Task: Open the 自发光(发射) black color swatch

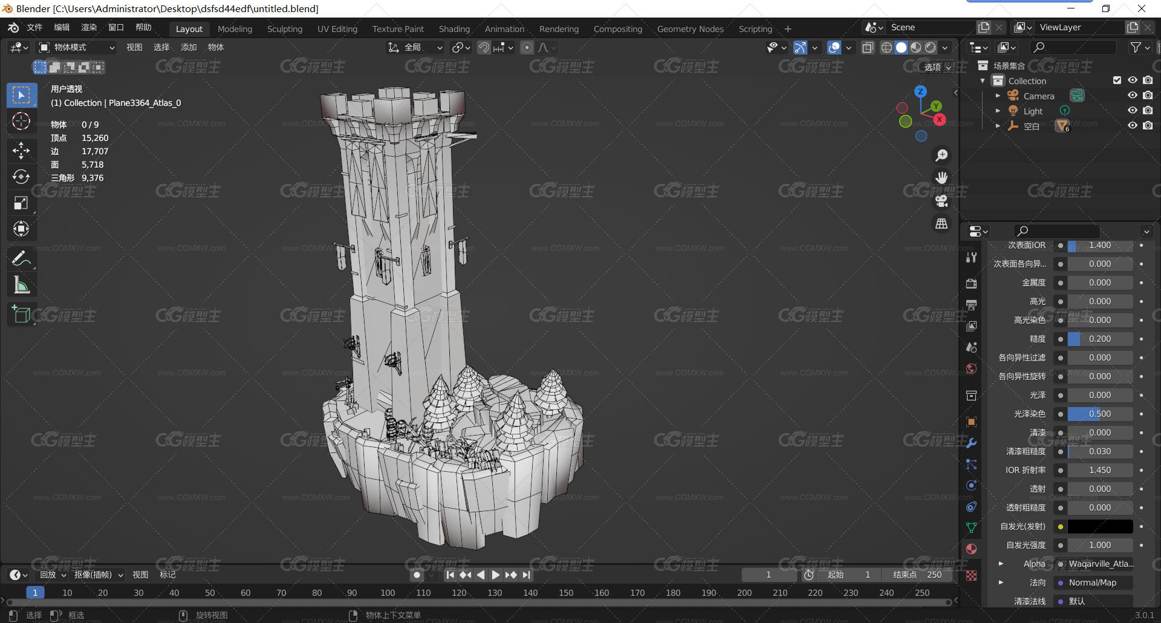Action: coord(1100,526)
